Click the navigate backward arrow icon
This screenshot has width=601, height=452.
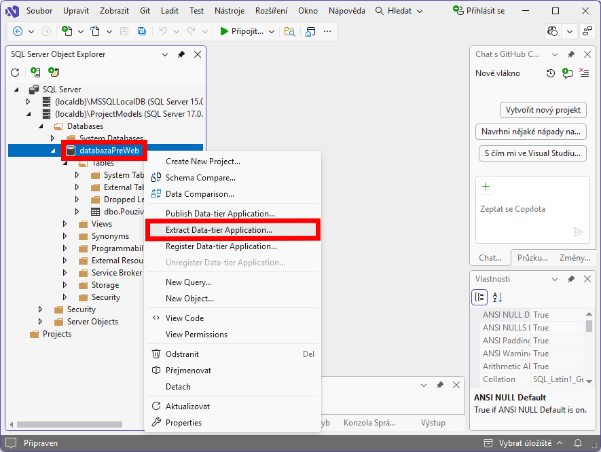(18, 31)
